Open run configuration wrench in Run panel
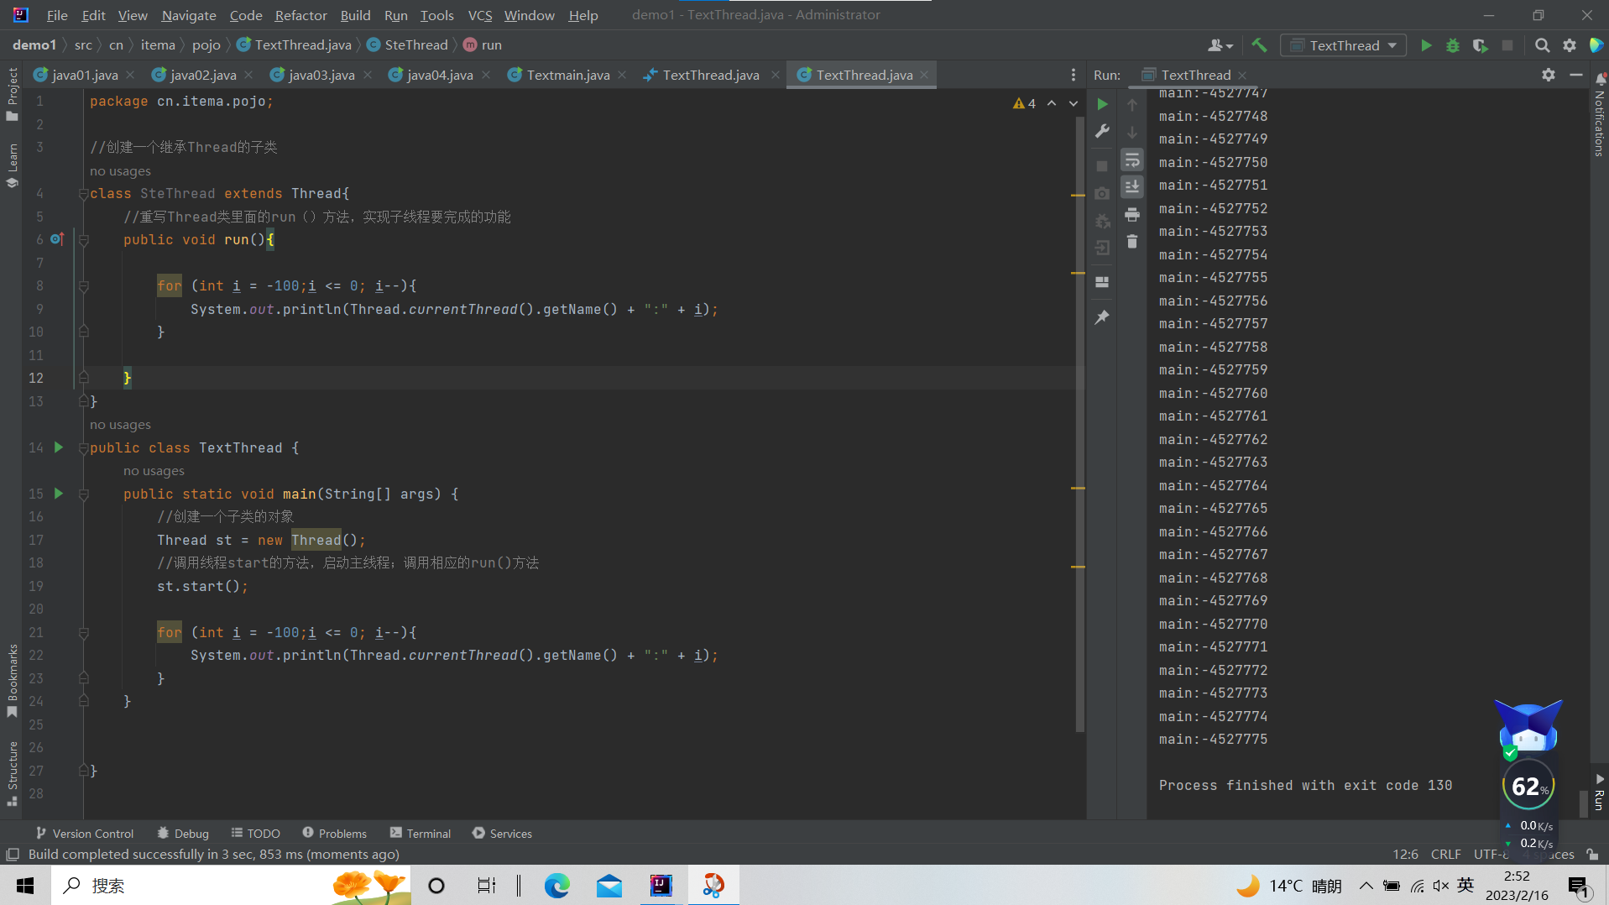Image resolution: width=1609 pixels, height=905 pixels. pyautogui.click(x=1102, y=132)
